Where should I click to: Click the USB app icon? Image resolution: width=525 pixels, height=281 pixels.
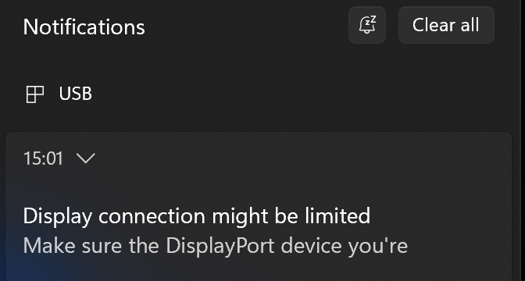click(x=35, y=94)
